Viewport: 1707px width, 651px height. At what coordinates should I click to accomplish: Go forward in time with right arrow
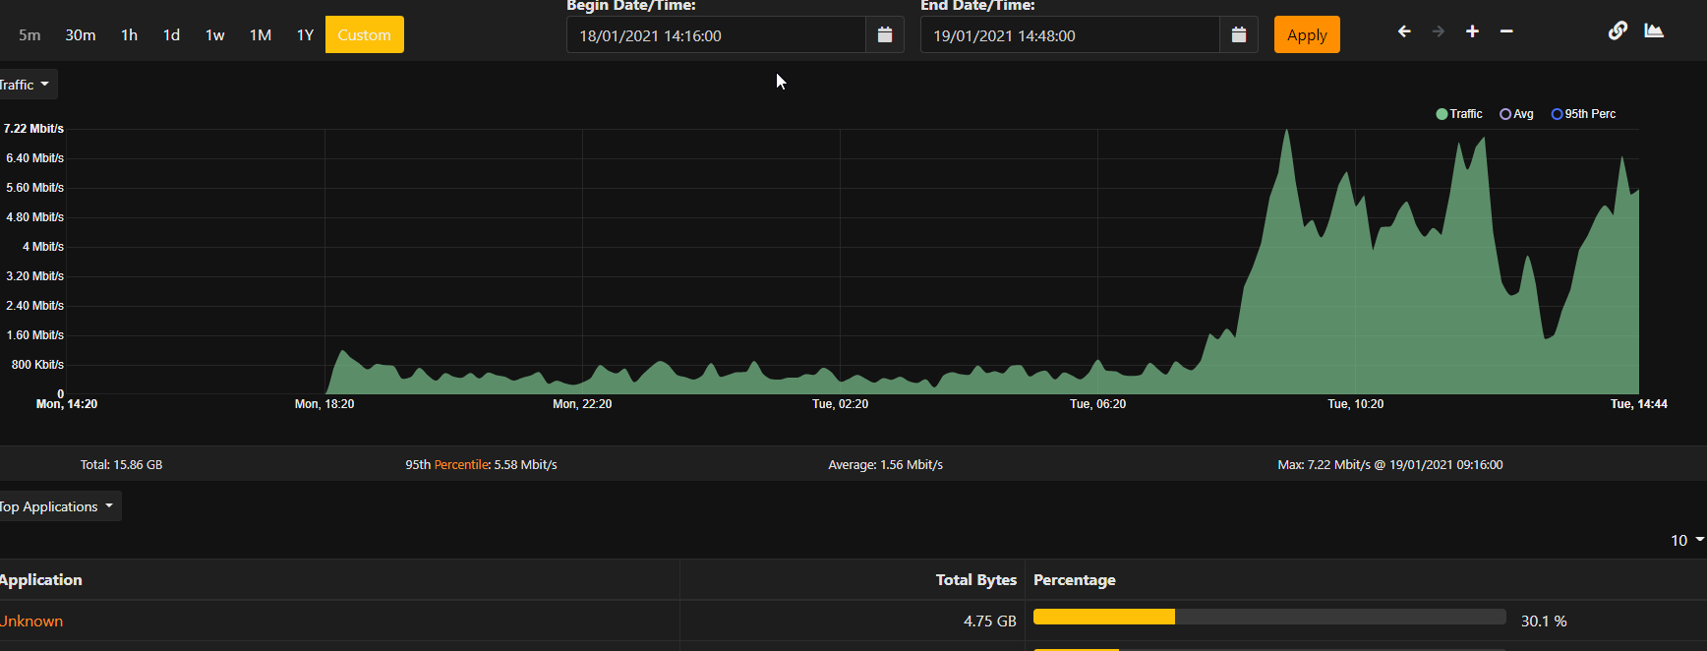(x=1439, y=31)
